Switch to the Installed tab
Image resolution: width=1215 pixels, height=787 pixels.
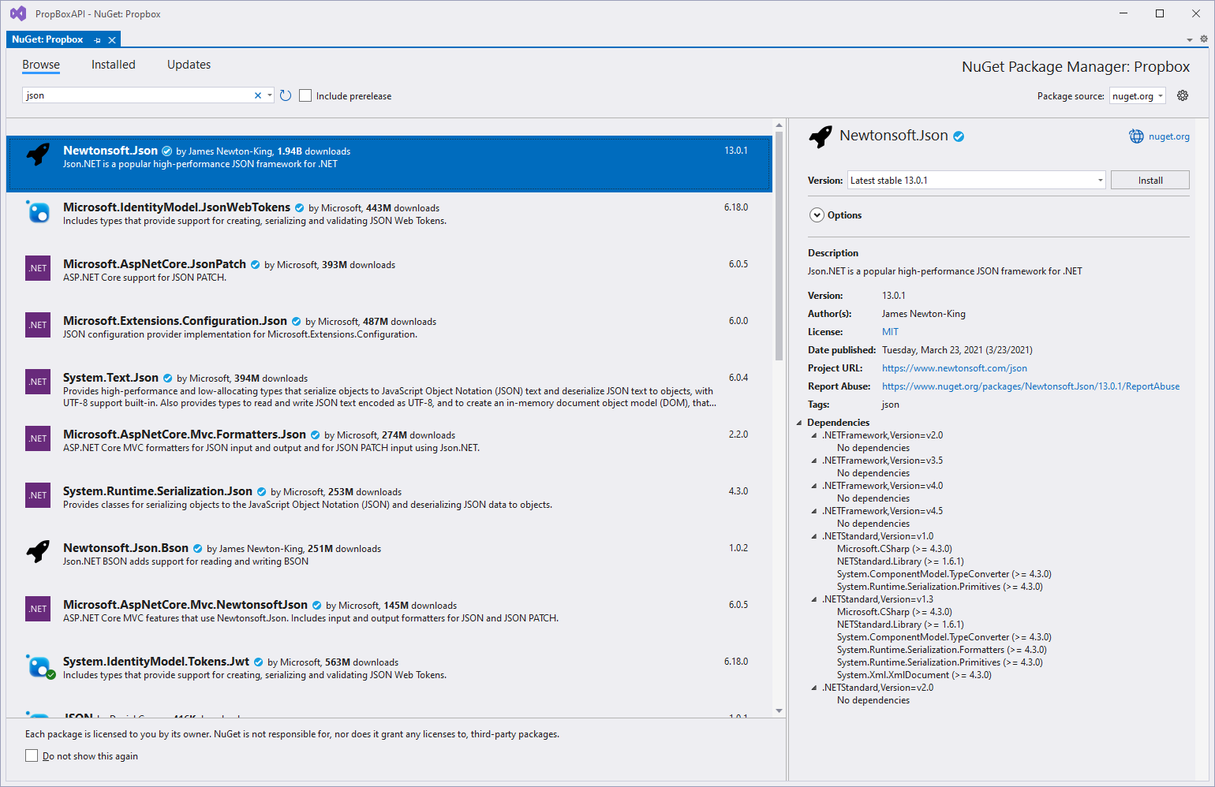113,65
